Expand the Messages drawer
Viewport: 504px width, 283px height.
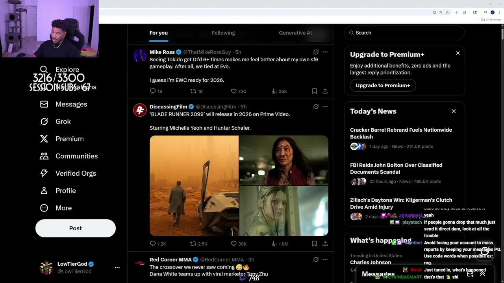pos(482,274)
